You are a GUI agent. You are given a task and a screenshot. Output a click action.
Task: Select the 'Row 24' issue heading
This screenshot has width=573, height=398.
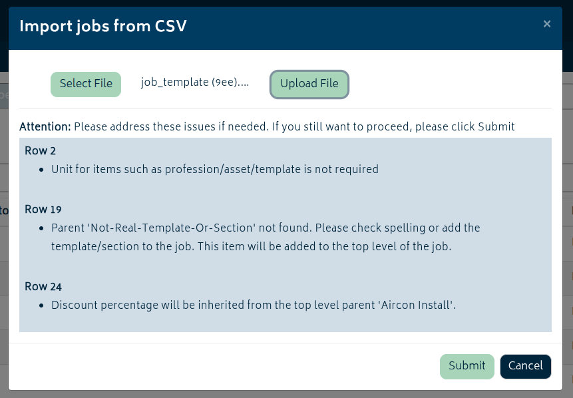pos(43,287)
